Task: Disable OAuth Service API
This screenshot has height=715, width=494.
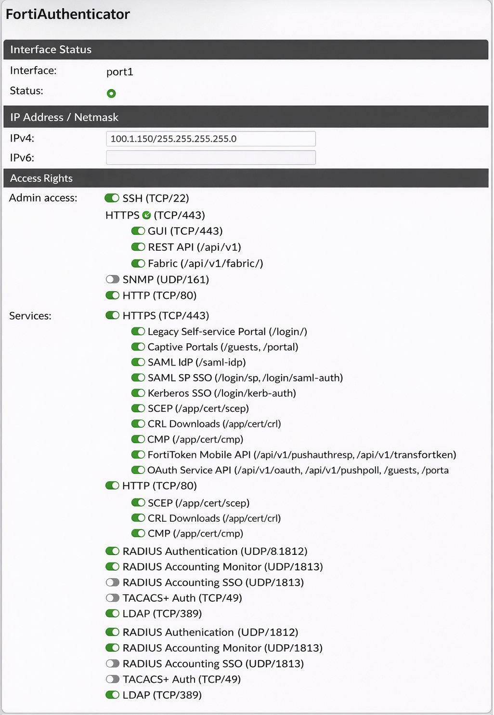Action: tap(138, 470)
